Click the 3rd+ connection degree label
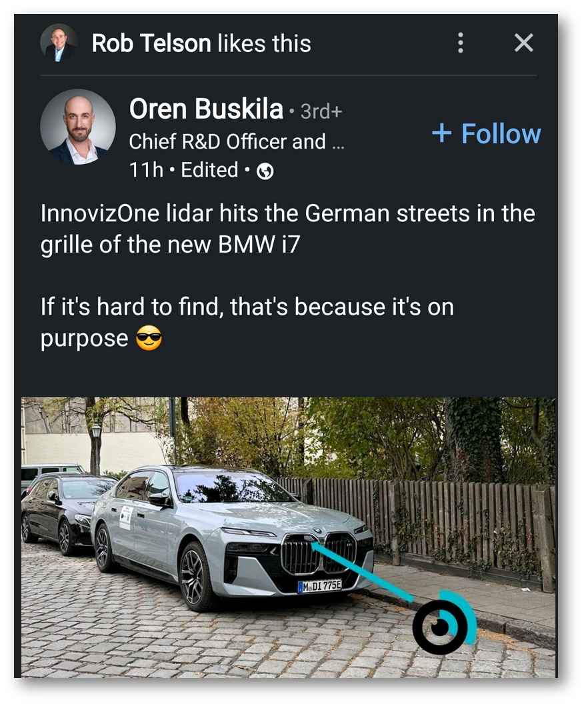The image size is (586, 706). (x=321, y=111)
